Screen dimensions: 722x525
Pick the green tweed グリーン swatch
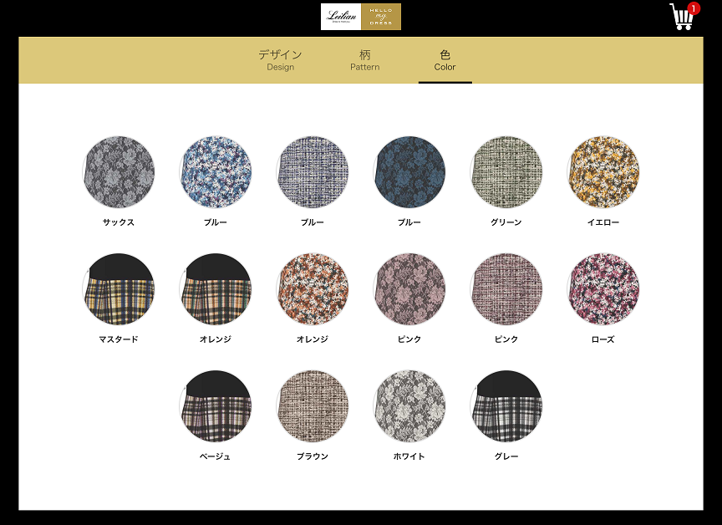[506, 171]
